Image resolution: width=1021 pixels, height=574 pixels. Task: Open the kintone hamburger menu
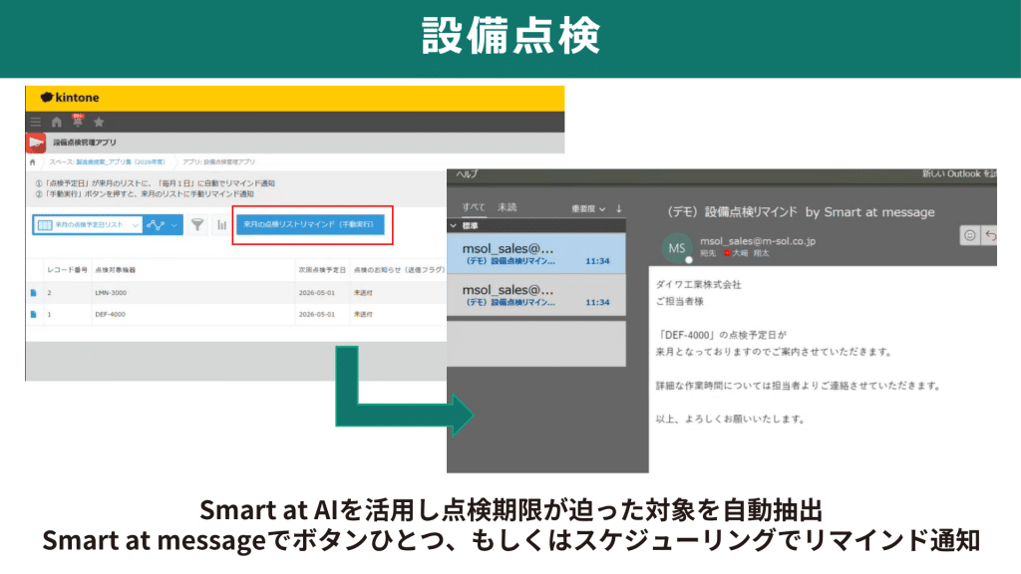[x=36, y=122]
